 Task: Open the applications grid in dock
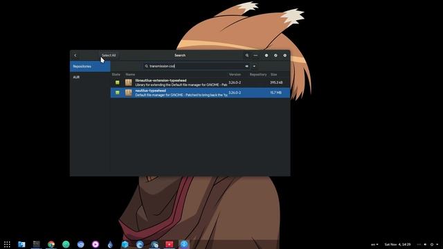point(7,244)
